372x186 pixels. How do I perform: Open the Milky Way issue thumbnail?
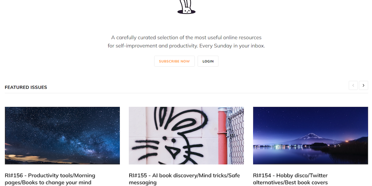click(x=62, y=136)
